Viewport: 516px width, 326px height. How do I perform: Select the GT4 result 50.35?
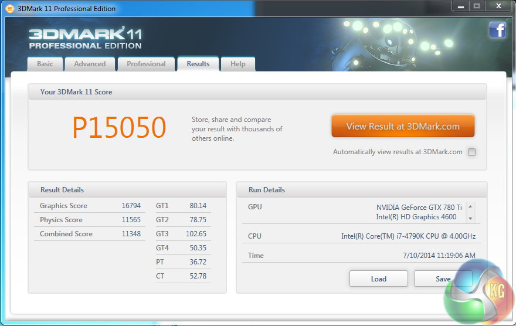(x=198, y=248)
